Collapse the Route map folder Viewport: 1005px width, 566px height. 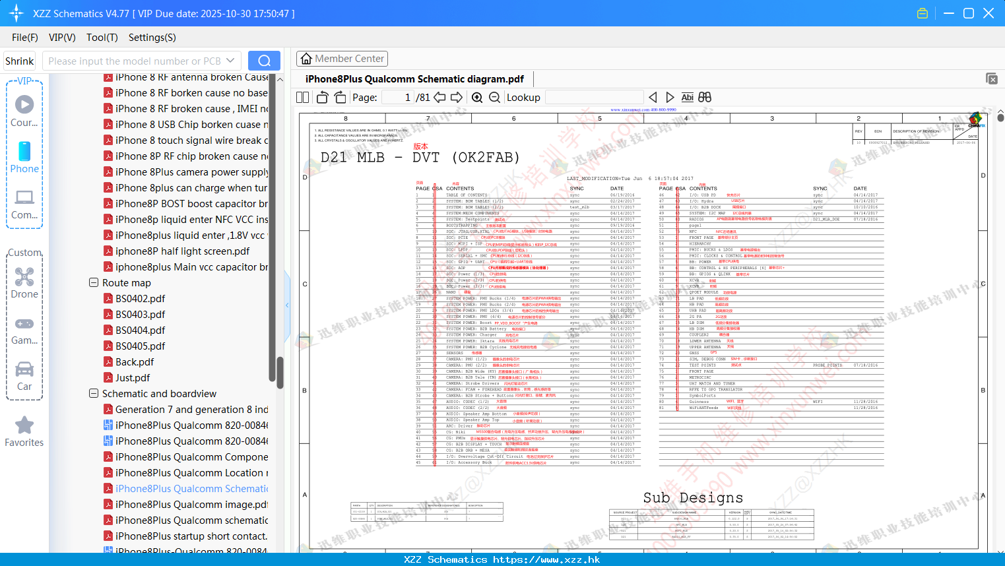point(94,282)
